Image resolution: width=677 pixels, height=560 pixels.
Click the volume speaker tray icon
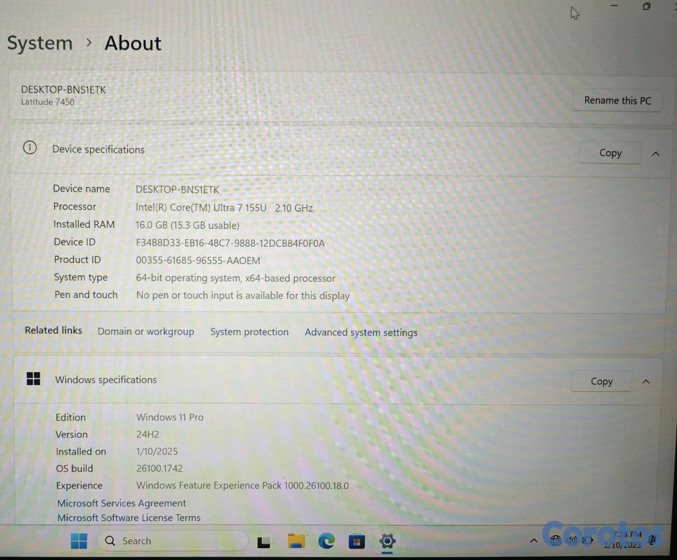click(x=571, y=541)
